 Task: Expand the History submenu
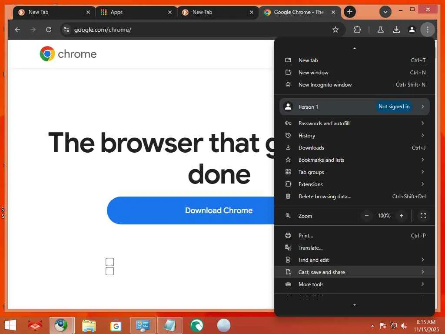pyautogui.click(x=355, y=136)
